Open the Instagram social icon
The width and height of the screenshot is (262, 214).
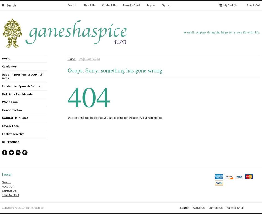[x=18, y=153]
